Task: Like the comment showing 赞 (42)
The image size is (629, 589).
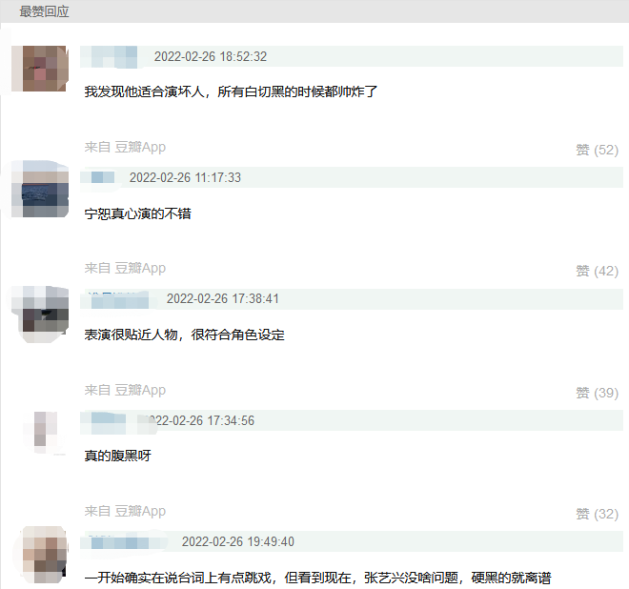Action: pos(597,271)
